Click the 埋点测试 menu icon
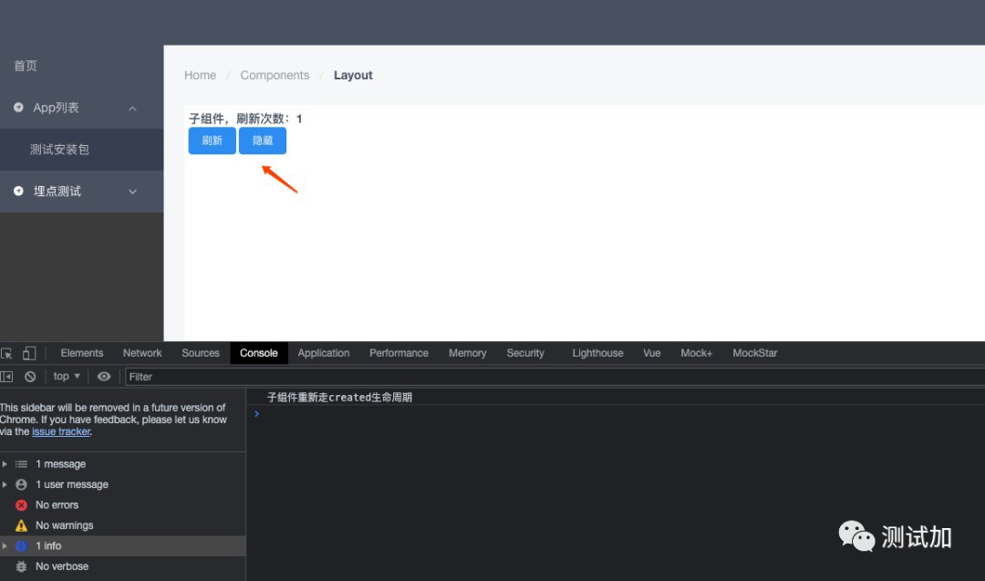The height and width of the screenshot is (581, 985). (18, 192)
